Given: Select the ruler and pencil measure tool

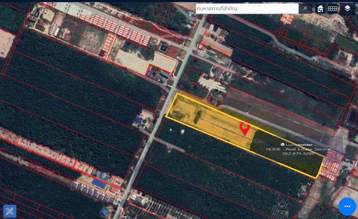Looking at the screenshot, I should tap(10, 211).
